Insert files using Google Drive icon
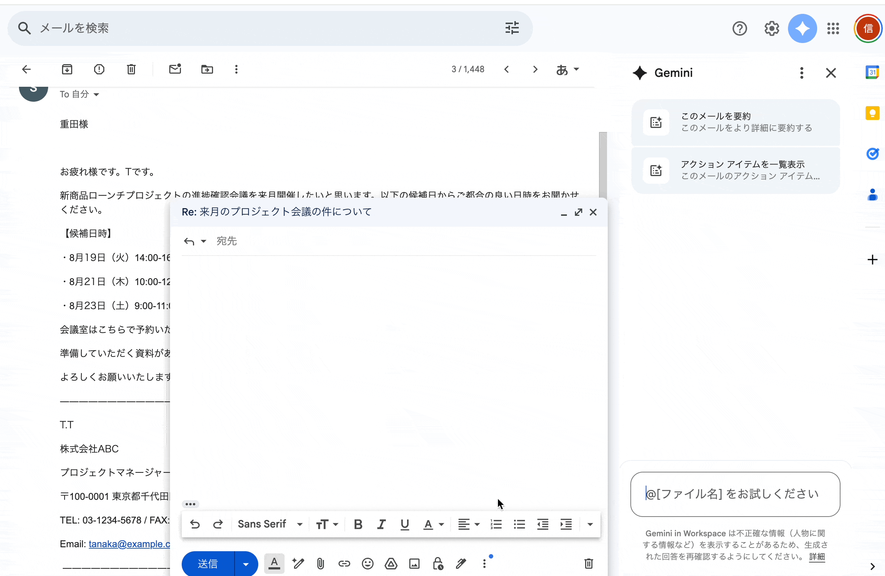885x576 pixels. click(391, 564)
